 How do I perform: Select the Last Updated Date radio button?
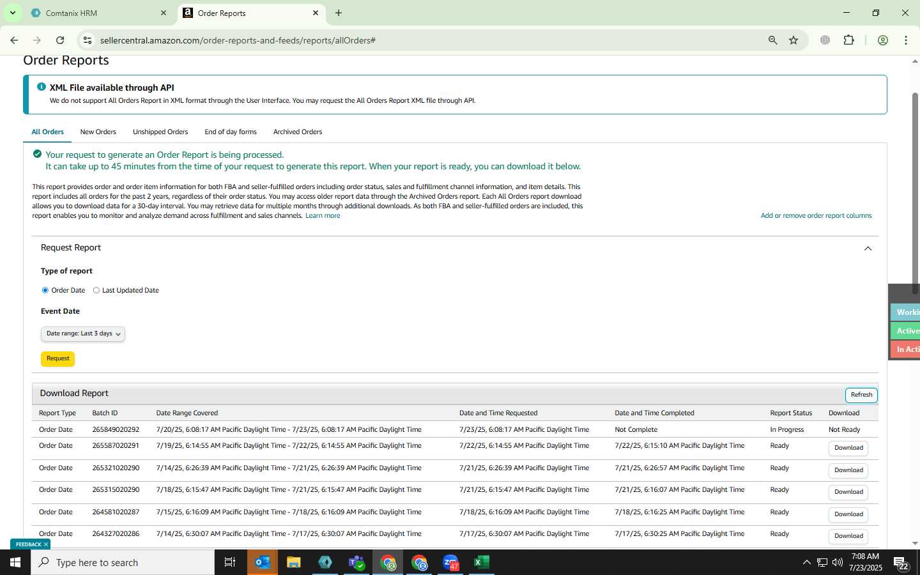(96, 290)
